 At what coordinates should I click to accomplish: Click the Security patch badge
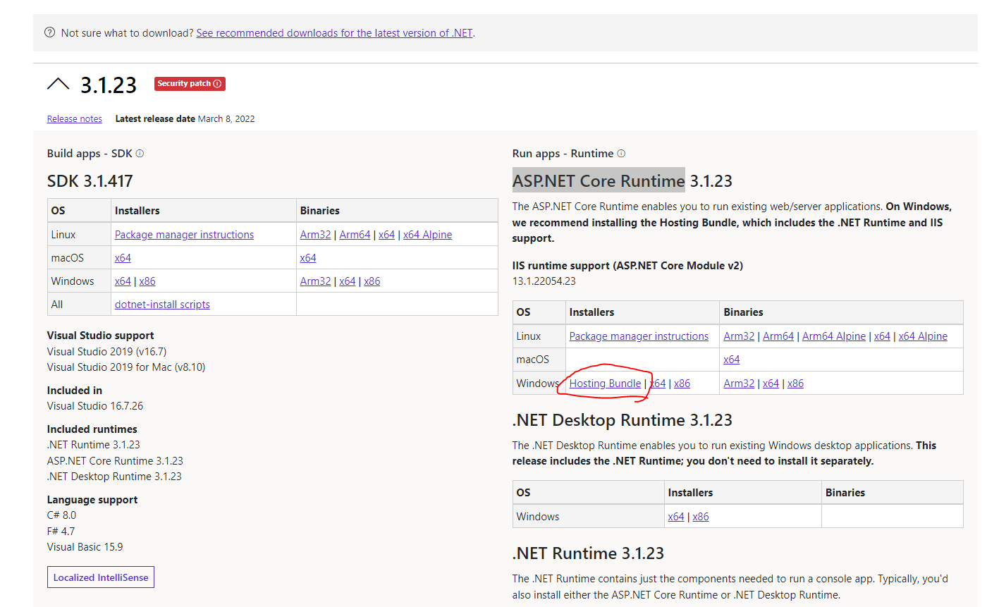(x=190, y=84)
